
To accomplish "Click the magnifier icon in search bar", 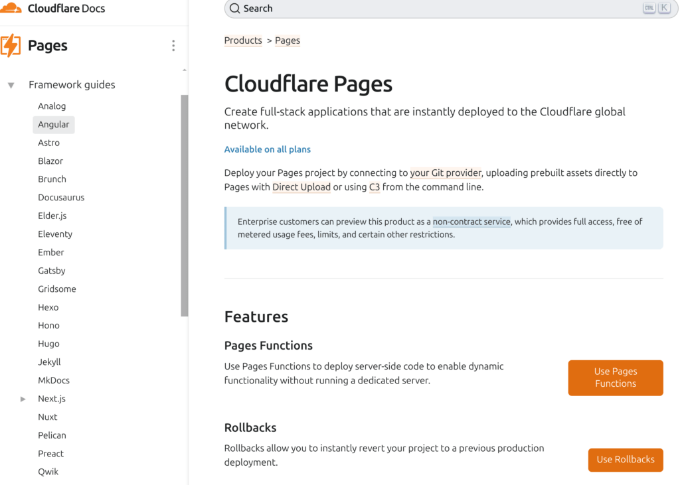I will point(234,8).
